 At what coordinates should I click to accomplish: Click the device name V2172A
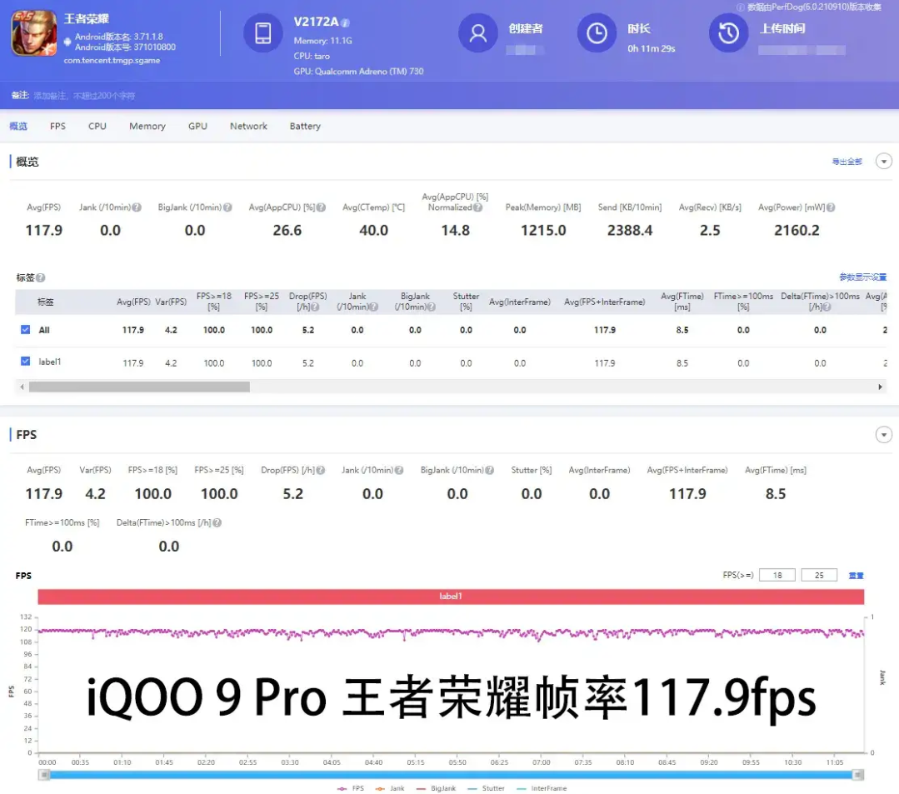click(x=316, y=22)
